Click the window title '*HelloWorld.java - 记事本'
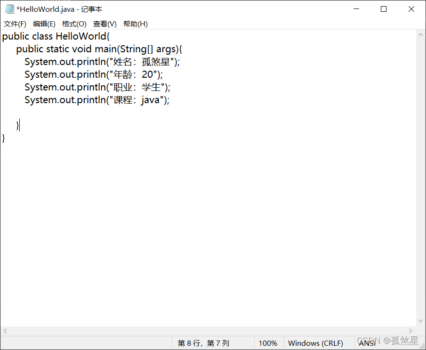 coord(59,9)
